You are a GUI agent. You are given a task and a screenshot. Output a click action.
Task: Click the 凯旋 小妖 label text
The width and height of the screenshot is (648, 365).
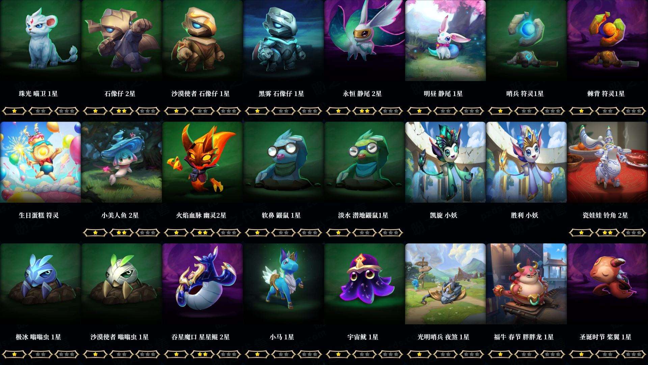coord(443,215)
